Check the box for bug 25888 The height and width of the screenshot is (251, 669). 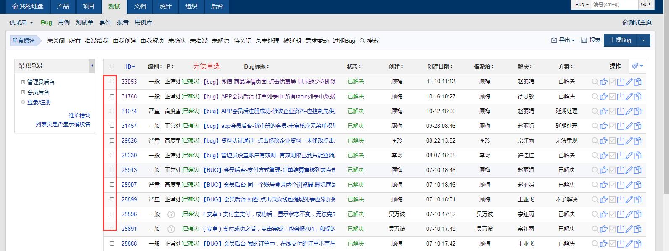pyautogui.click(x=112, y=243)
